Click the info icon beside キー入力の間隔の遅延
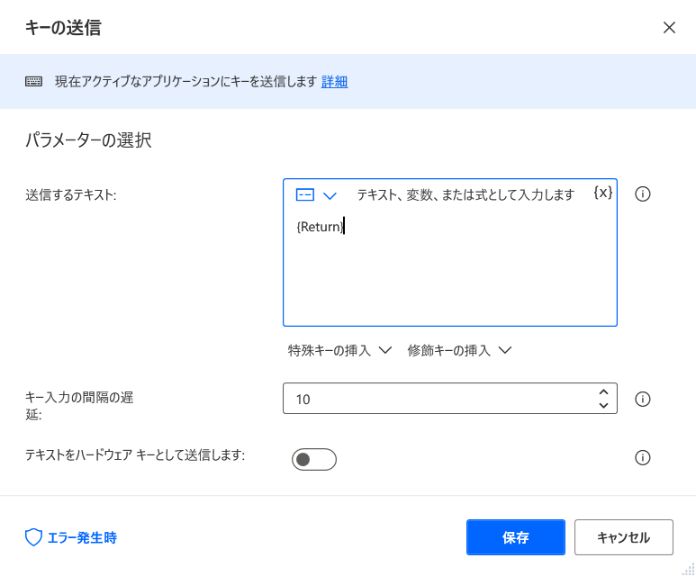Viewport: 696px width, 576px height. (x=642, y=399)
